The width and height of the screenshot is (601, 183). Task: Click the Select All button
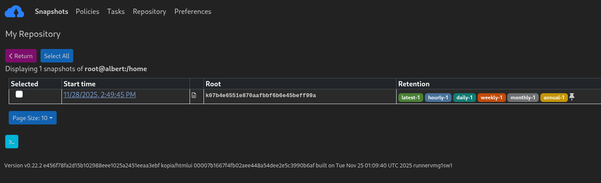pyautogui.click(x=57, y=56)
